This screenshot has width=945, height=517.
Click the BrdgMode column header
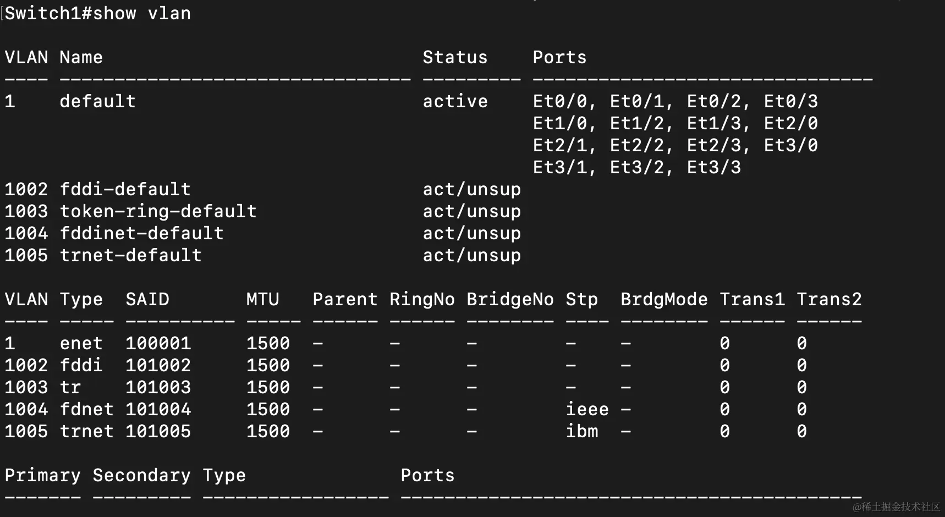[664, 299]
